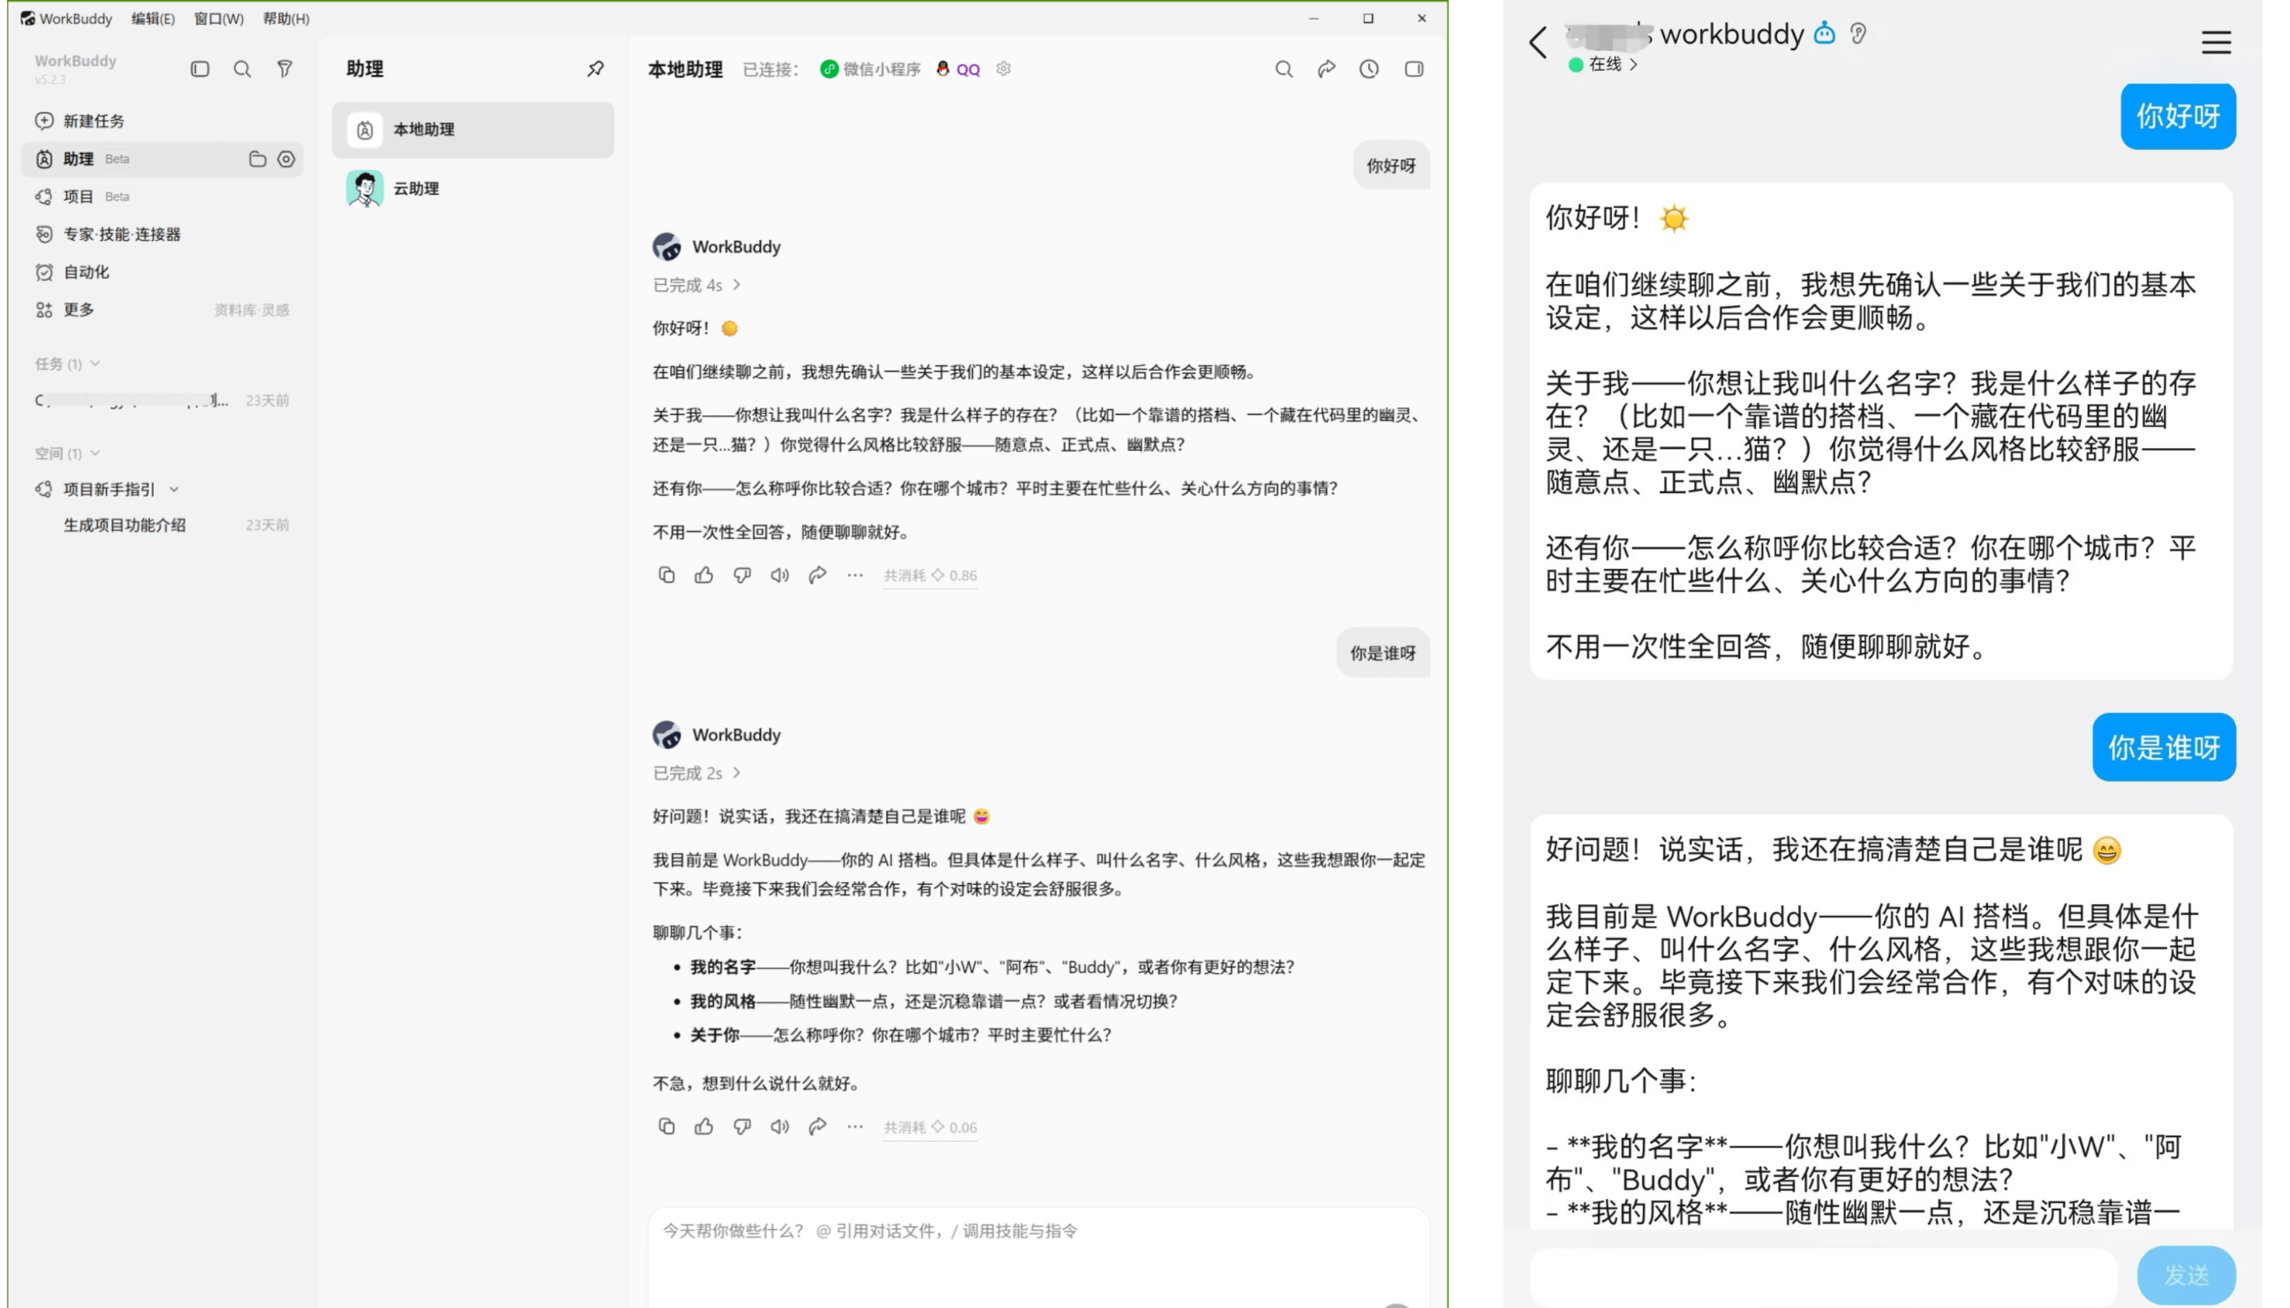Open the 资料库·灵感 link

[x=252, y=310]
